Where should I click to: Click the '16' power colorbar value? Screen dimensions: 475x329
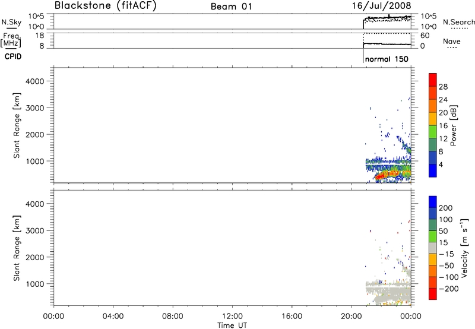pyautogui.click(x=443, y=126)
